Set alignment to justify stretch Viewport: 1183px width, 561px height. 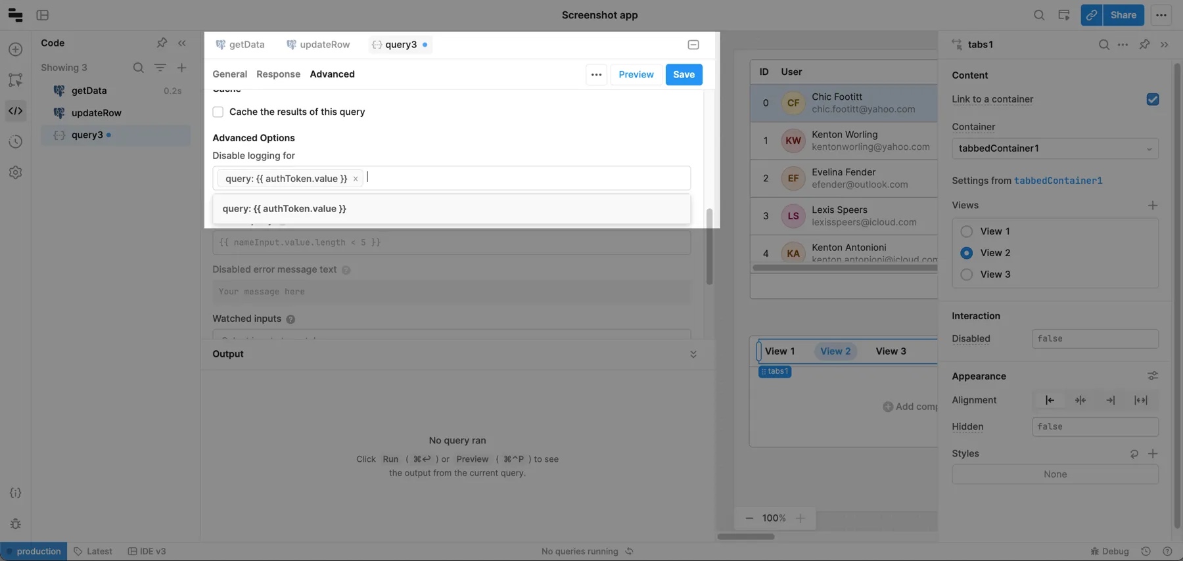pyautogui.click(x=1141, y=400)
